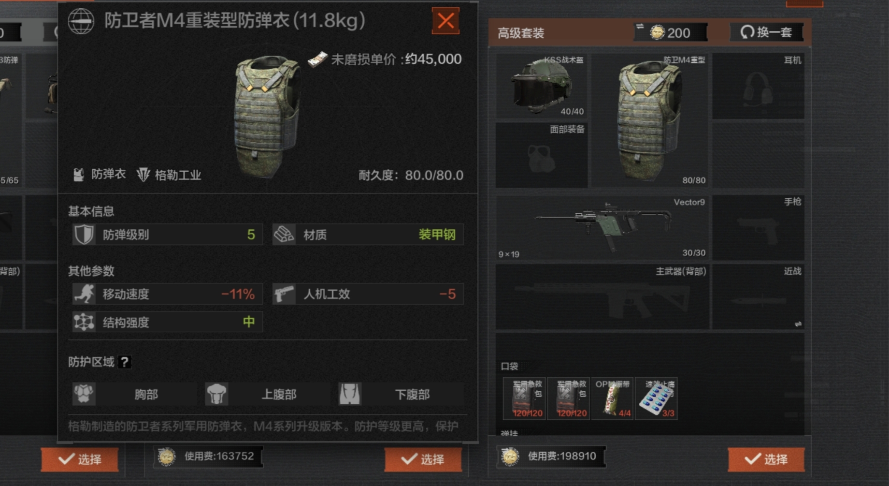Click 选择 button beside 使用费:163752
The width and height of the screenshot is (889, 486).
click(x=423, y=459)
